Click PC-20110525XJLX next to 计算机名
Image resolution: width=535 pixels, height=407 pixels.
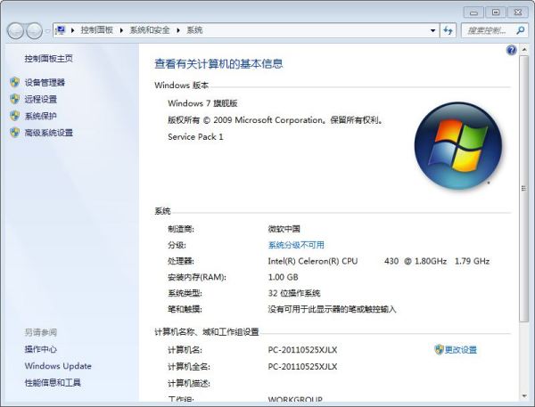302,350
